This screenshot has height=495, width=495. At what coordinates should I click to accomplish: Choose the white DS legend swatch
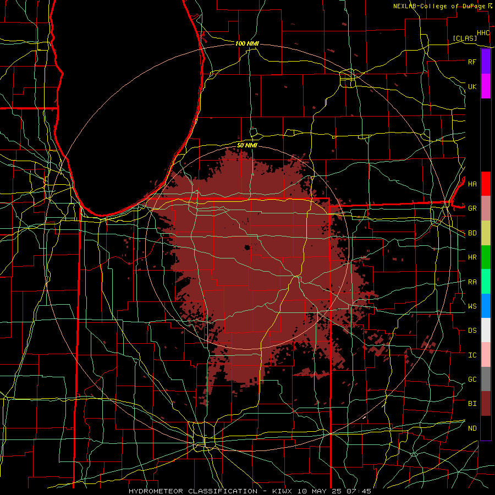[x=486, y=330]
